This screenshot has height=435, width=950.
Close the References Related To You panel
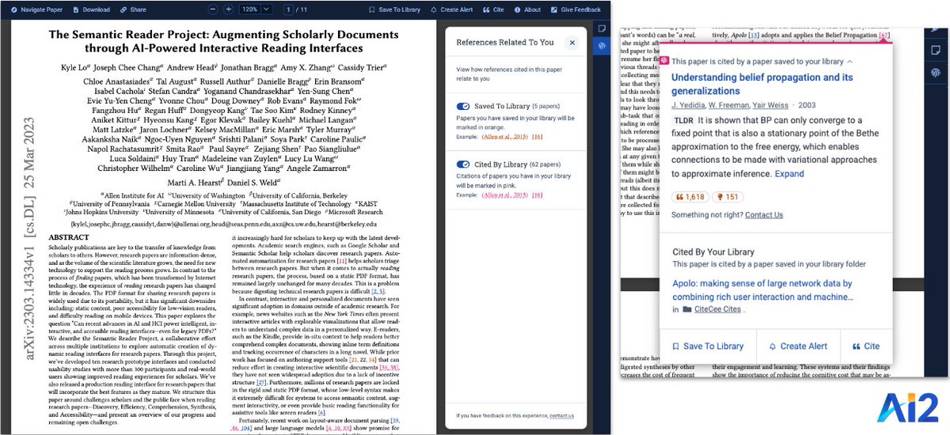571,42
